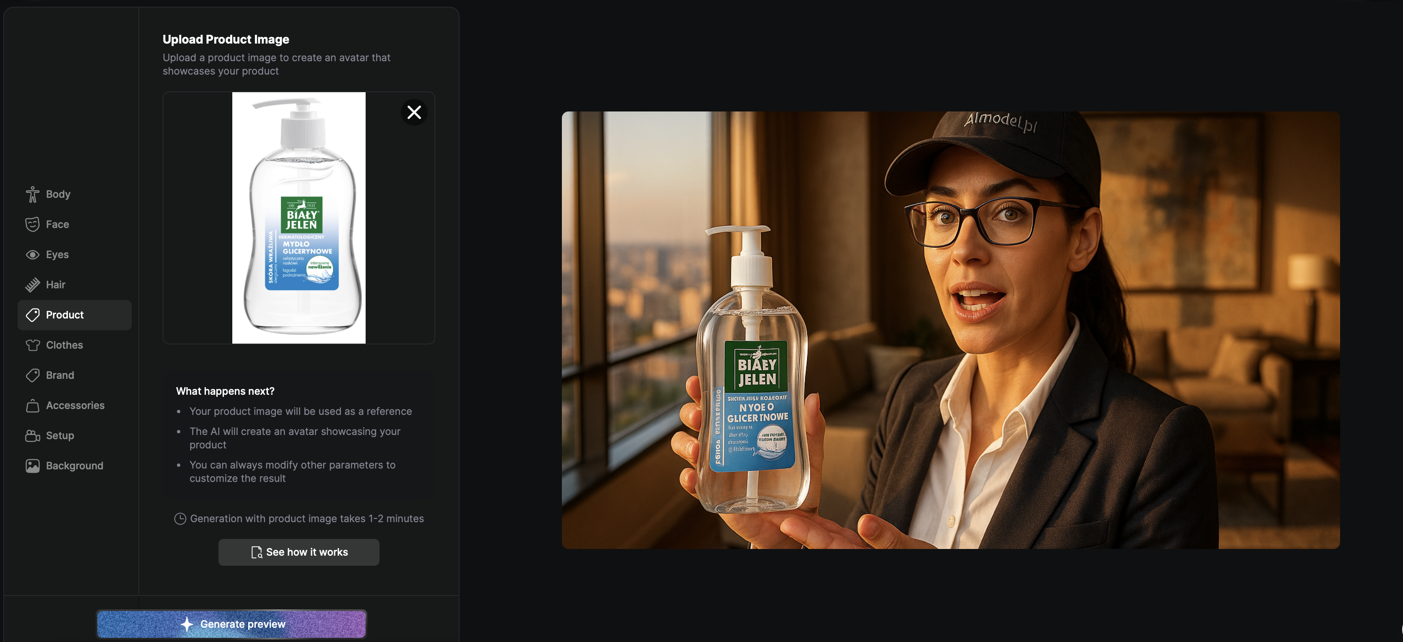Click the Eyes icon in sidebar
Image resolution: width=1403 pixels, height=642 pixels.
click(x=33, y=255)
